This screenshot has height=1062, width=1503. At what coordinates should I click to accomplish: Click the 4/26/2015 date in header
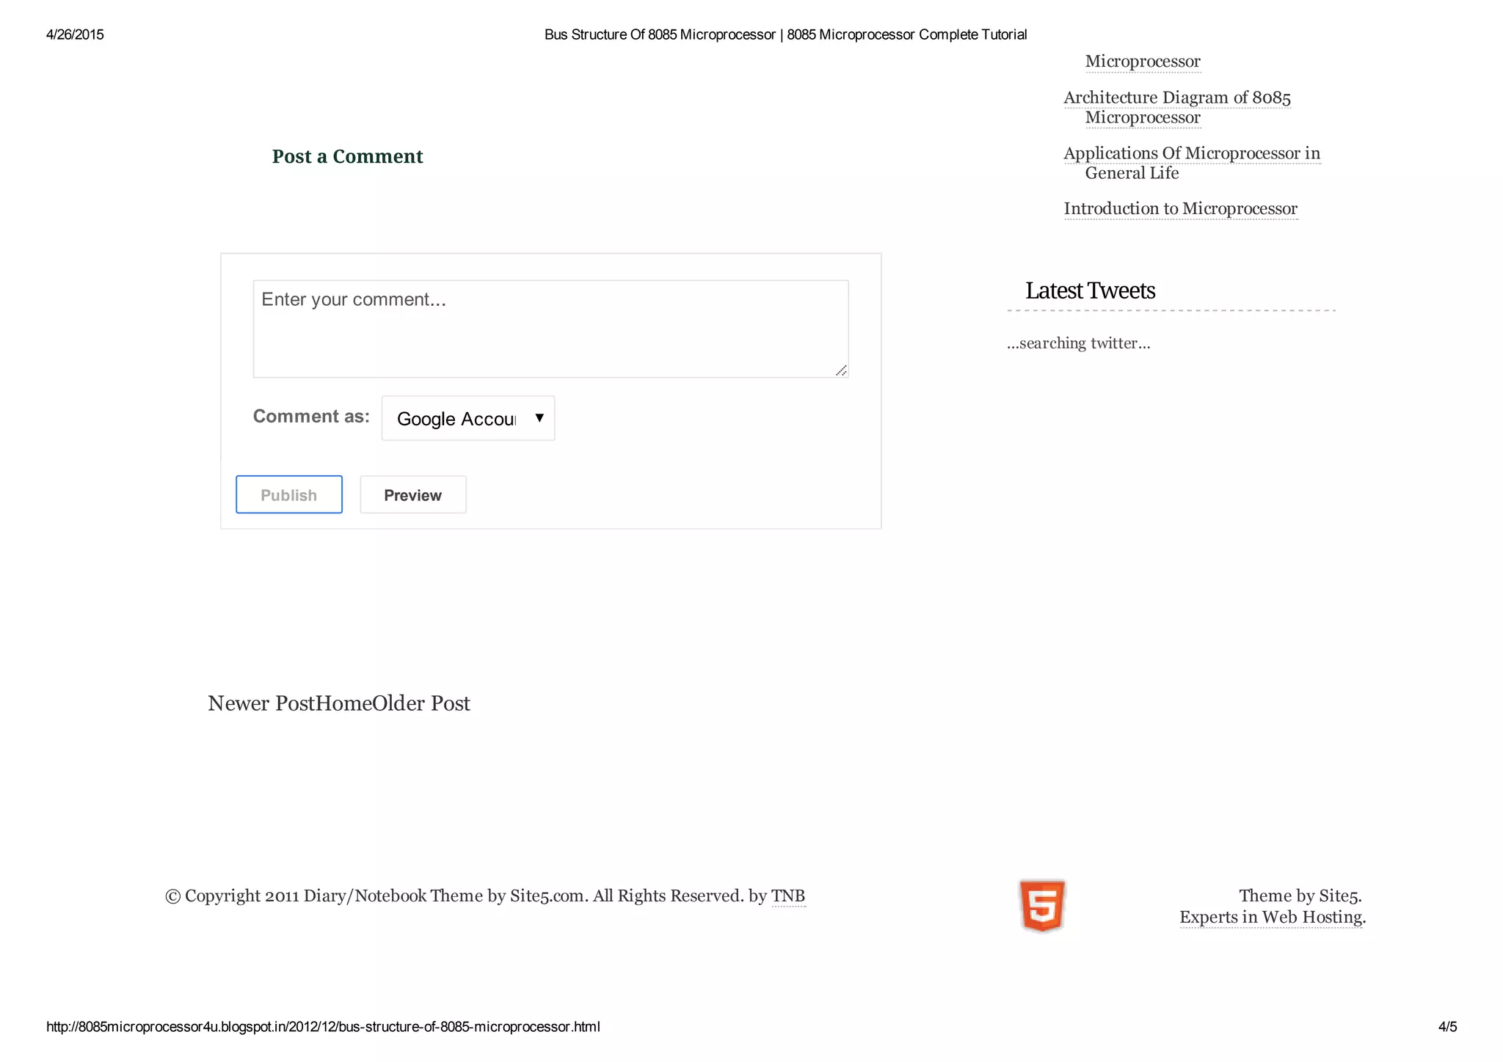click(75, 34)
